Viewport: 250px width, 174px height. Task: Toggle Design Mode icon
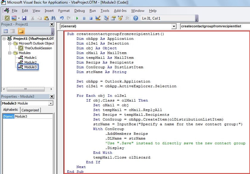(98, 18)
